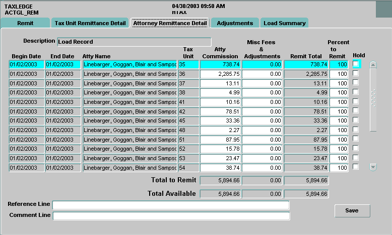Image resolution: width=392 pixels, height=235 pixels.
Task: Click Misc Fees field for tax unit 52
Action: (x=263, y=149)
